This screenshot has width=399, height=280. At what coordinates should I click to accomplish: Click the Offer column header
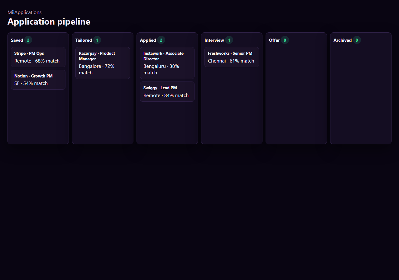pyautogui.click(x=274, y=40)
